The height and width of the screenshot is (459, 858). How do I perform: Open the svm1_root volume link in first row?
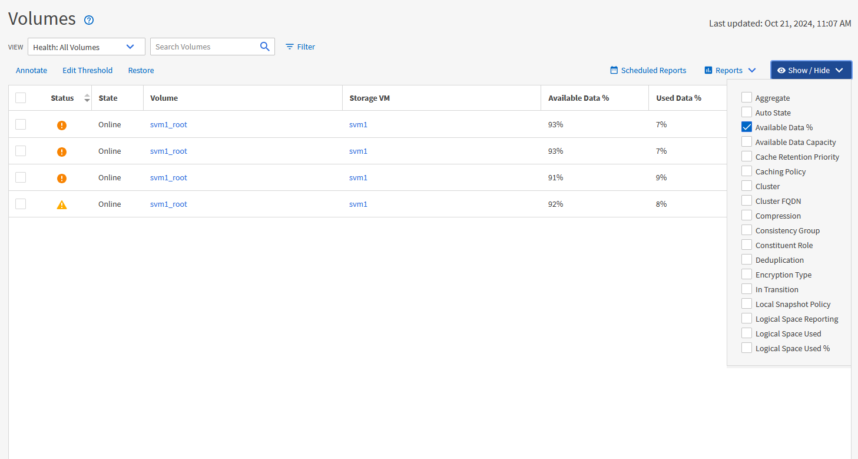point(168,124)
